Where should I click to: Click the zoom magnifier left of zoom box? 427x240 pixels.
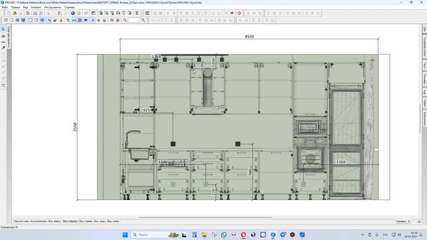[x=125, y=20]
